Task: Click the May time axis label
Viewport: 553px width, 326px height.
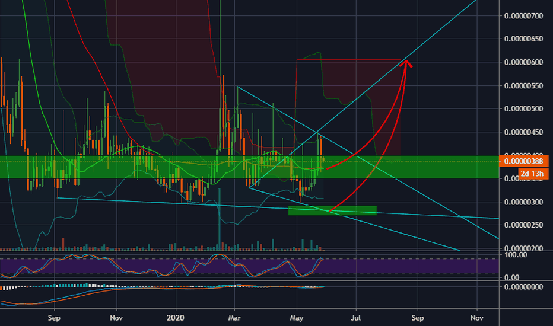Action: (297, 318)
